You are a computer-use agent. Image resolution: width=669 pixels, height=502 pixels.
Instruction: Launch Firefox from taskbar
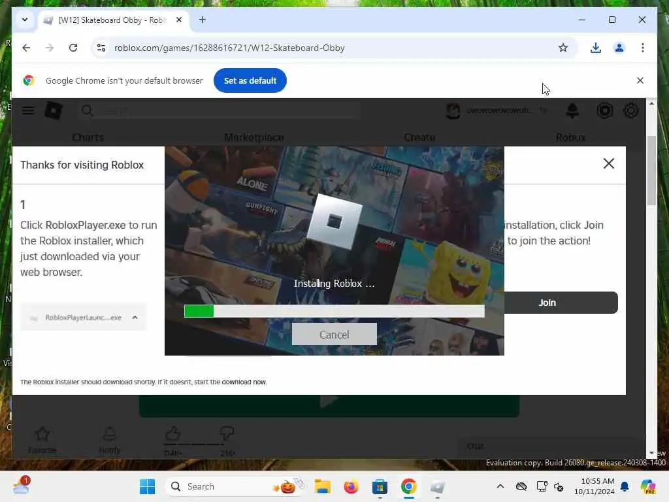click(x=351, y=486)
